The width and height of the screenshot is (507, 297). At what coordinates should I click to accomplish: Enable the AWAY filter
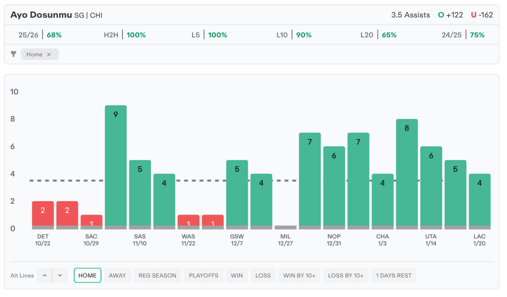[117, 275]
